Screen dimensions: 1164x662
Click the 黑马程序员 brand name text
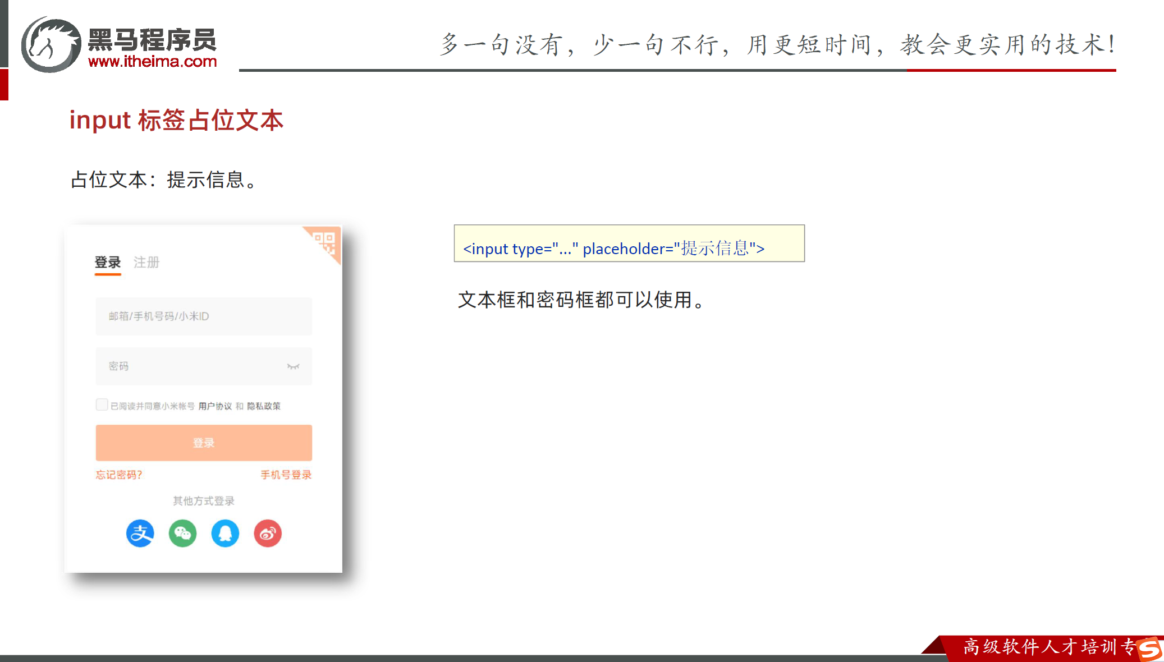pyautogui.click(x=152, y=40)
